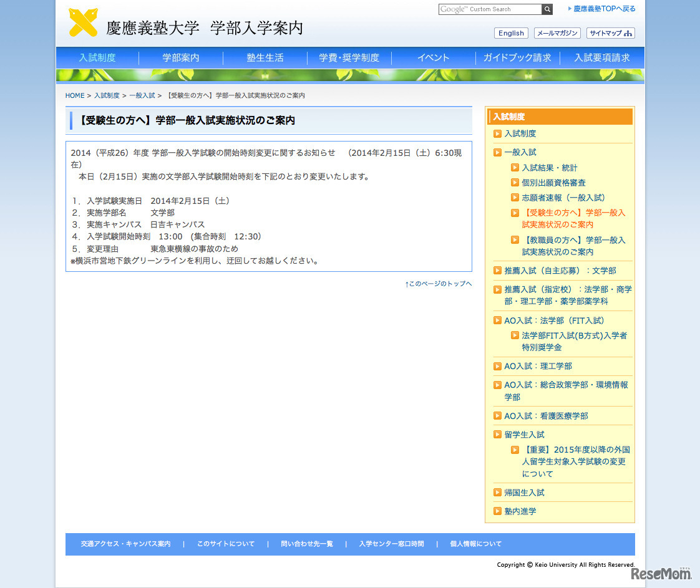Screen dimensions: 700x588
Task: Click the up arrow on このページのトップへ
Action: point(406,283)
